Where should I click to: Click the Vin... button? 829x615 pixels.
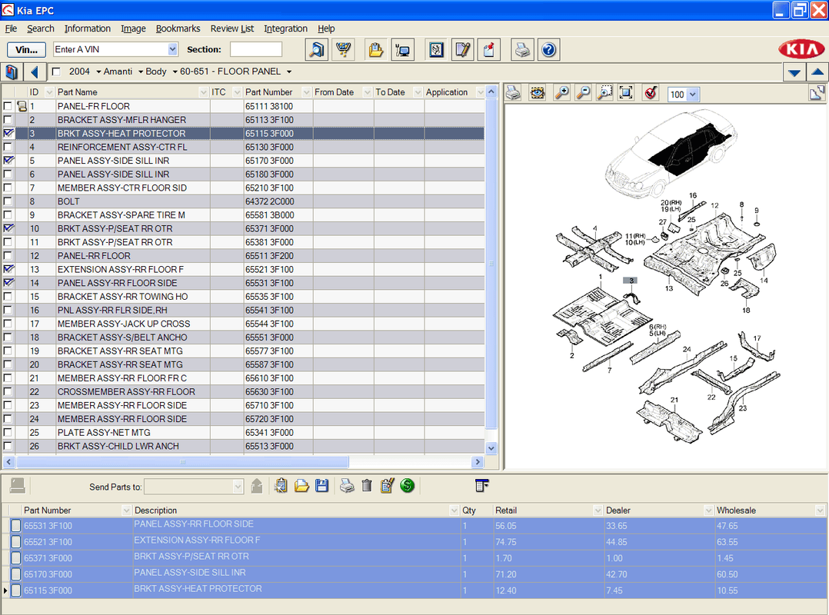coord(26,50)
